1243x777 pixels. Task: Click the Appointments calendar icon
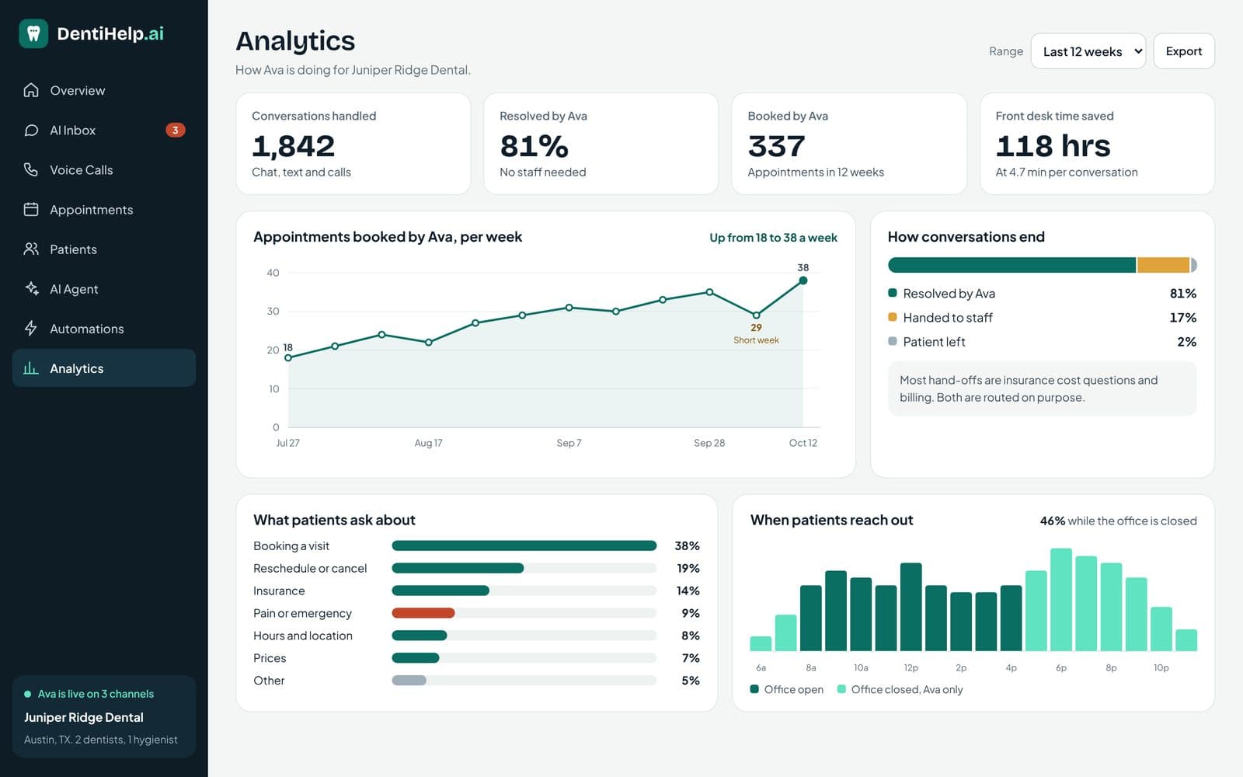(31, 209)
